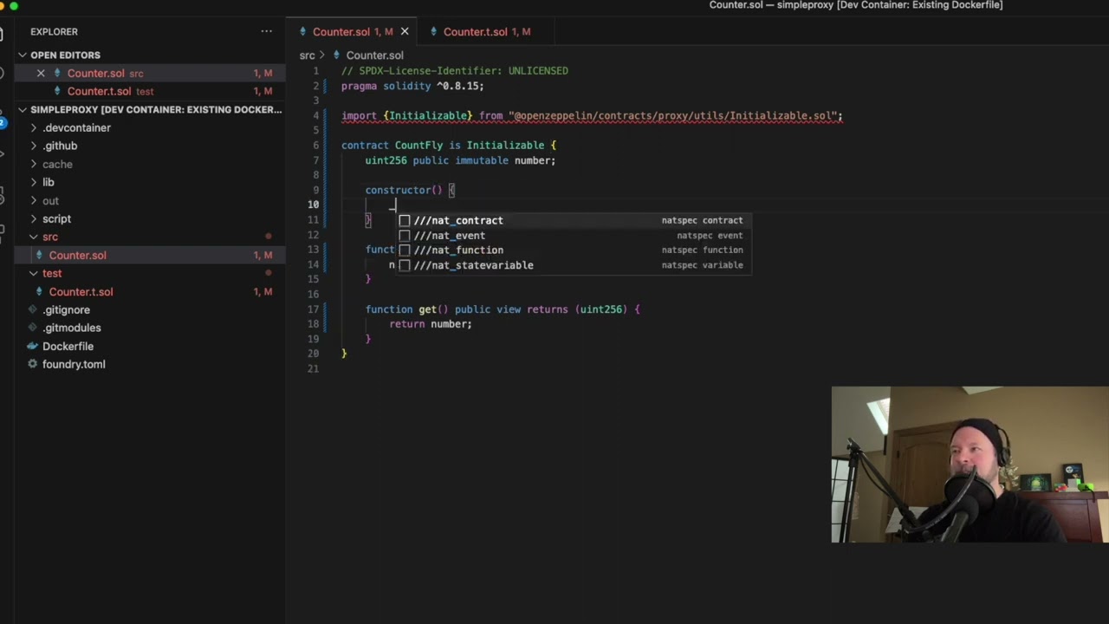Expand the lib folder
1109x624 pixels.
[33, 183]
